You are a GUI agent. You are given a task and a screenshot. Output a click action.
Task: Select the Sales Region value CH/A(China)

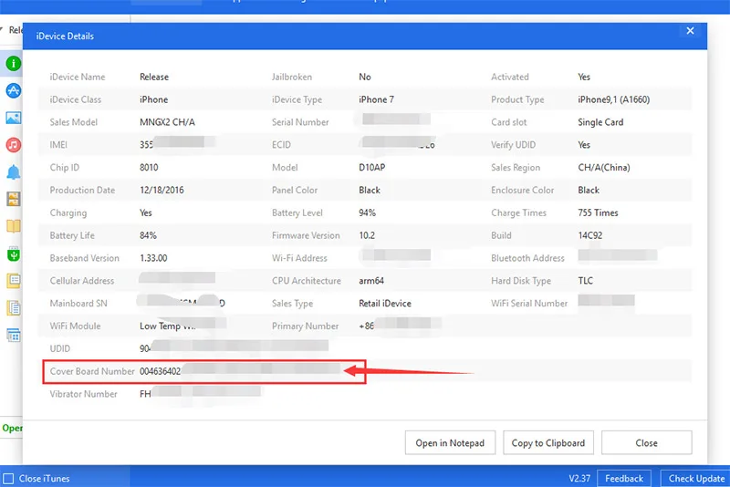coord(604,168)
